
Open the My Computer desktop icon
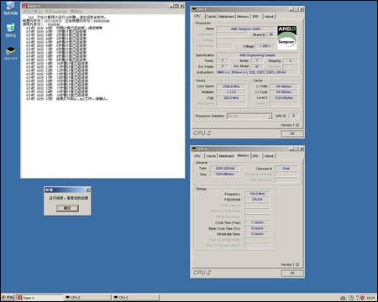pyautogui.click(x=10, y=8)
